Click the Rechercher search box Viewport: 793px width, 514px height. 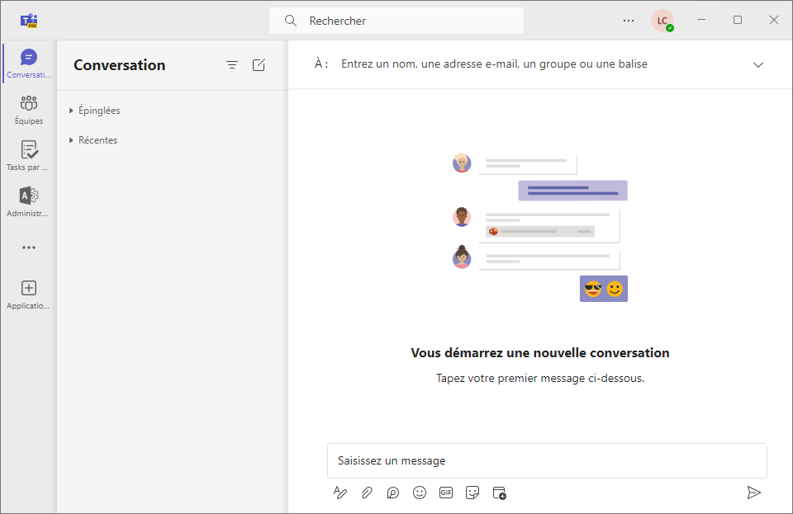(396, 21)
